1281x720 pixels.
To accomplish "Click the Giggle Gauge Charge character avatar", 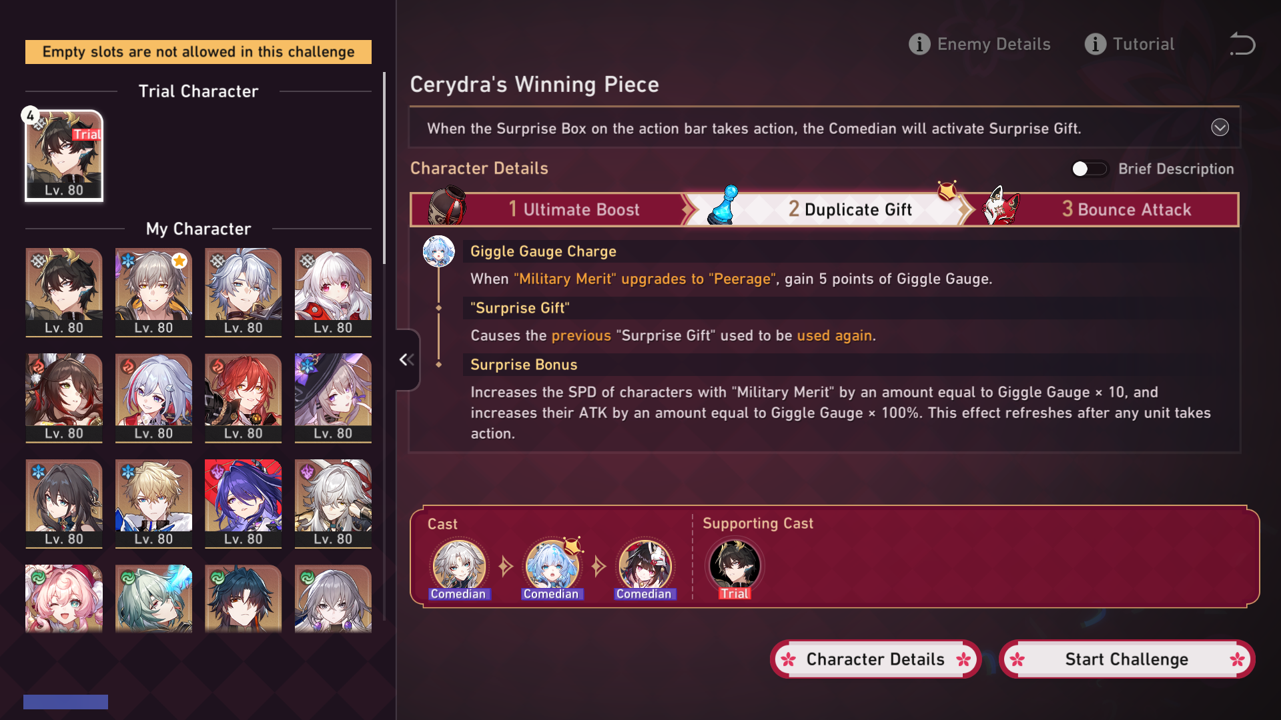I will (x=438, y=251).
